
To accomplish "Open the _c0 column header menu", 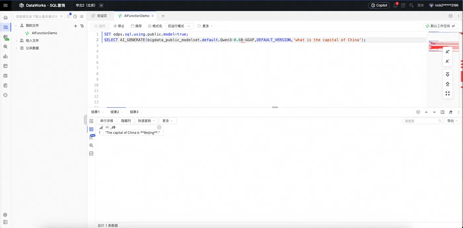I will (x=159, y=127).
